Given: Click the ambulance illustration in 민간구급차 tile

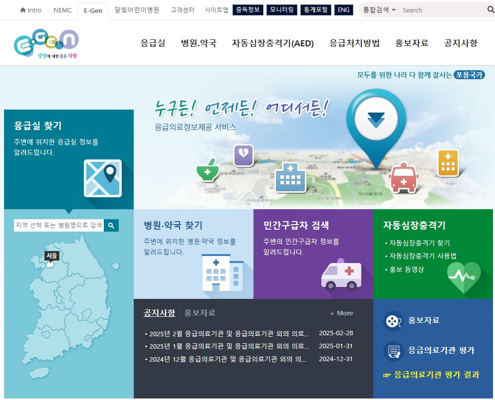Looking at the screenshot, I should (x=341, y=274).
